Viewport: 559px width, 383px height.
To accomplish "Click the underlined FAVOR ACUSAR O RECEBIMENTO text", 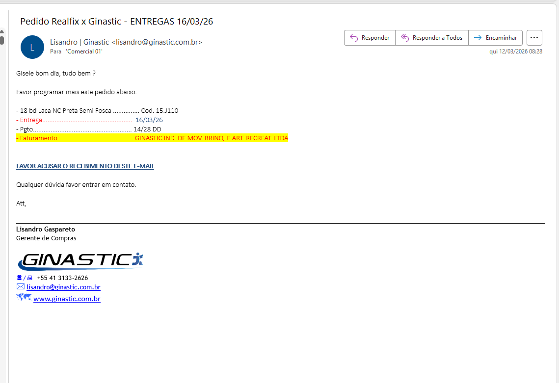I will tap(85, 166).
